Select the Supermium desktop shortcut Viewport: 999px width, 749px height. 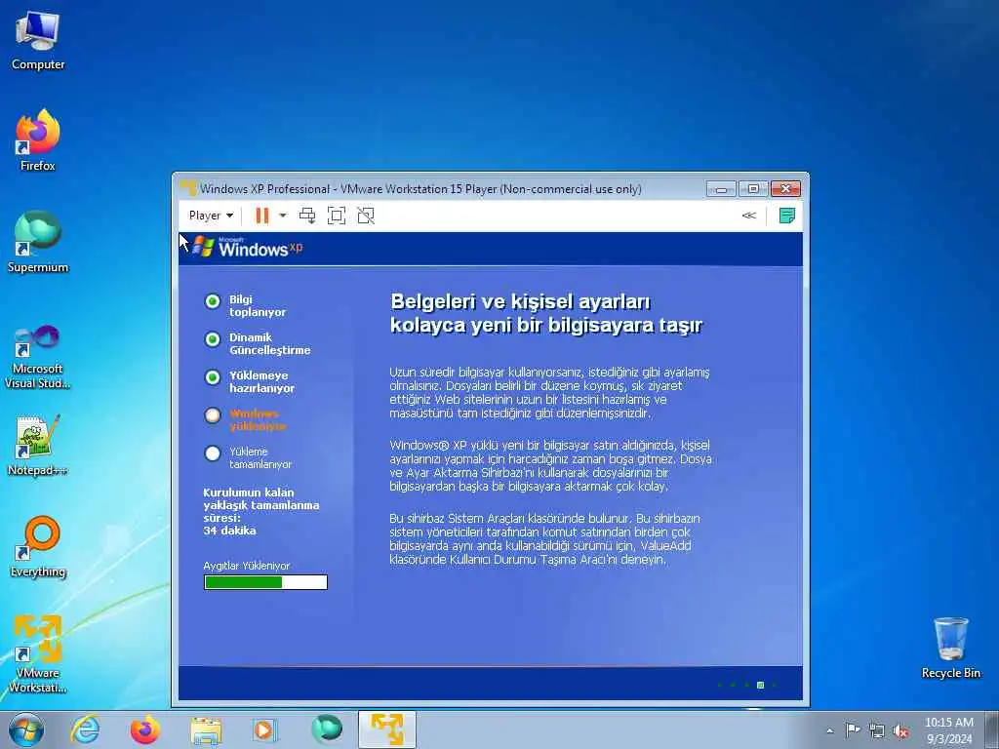pos(38,242)
